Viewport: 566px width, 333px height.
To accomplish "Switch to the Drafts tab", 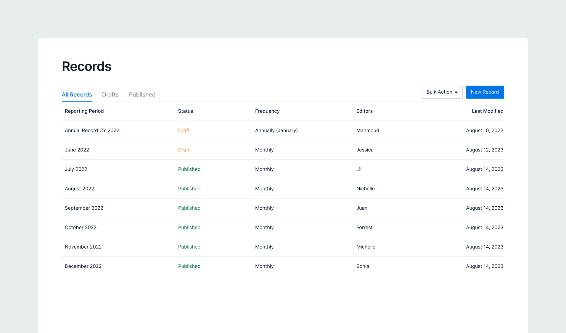I will pyautogui.click(x=110, y=94).
